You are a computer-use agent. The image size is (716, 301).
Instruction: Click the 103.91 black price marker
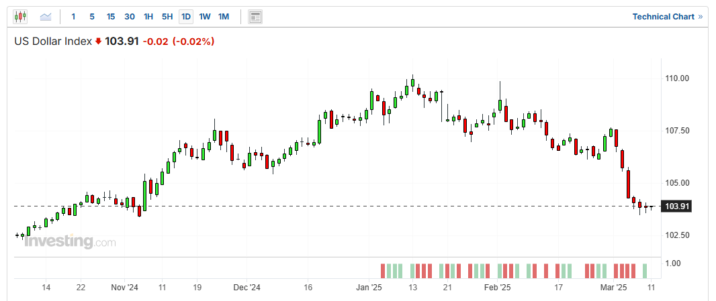coord(677,206)
